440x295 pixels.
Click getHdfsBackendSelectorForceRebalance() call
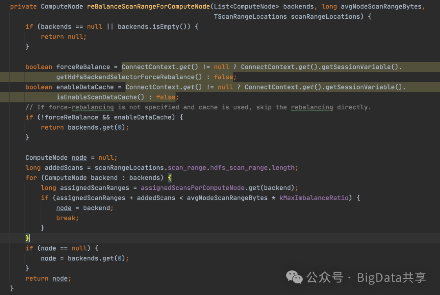point(129,77)
